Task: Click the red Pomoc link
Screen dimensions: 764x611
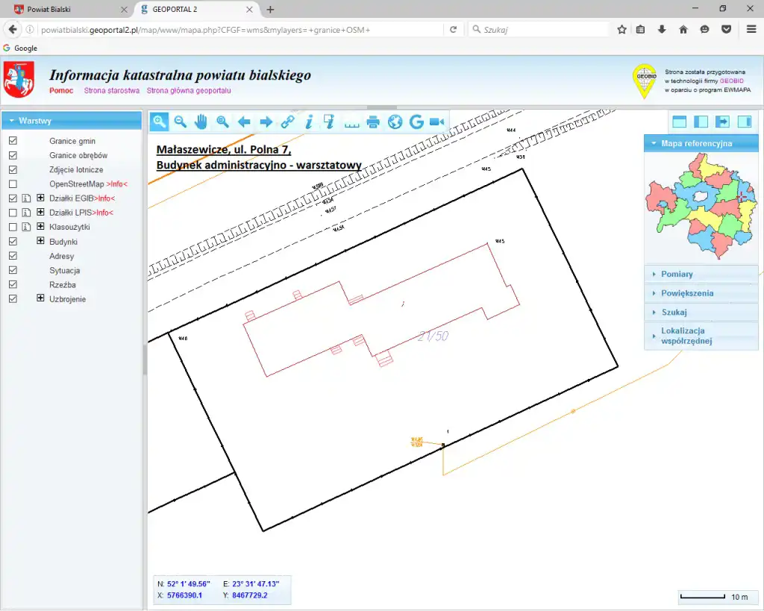Action: (61, 90)
